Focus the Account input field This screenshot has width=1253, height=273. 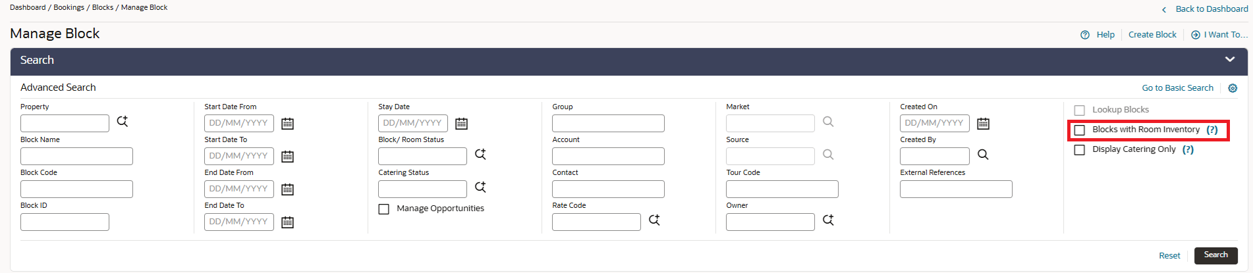(x=608, y=157)
